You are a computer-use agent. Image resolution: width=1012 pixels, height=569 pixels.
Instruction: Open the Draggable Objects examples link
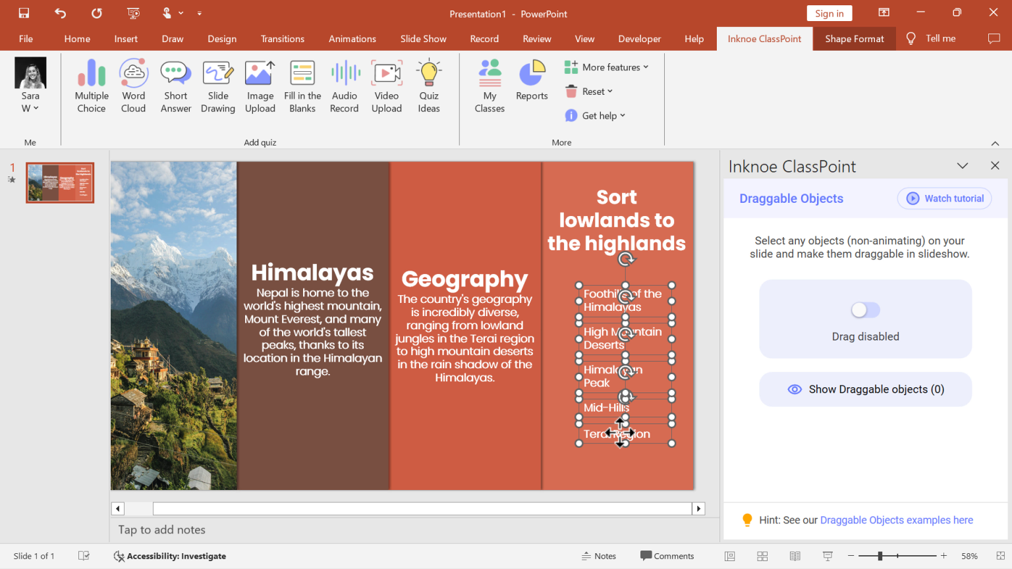pos(896,520)
